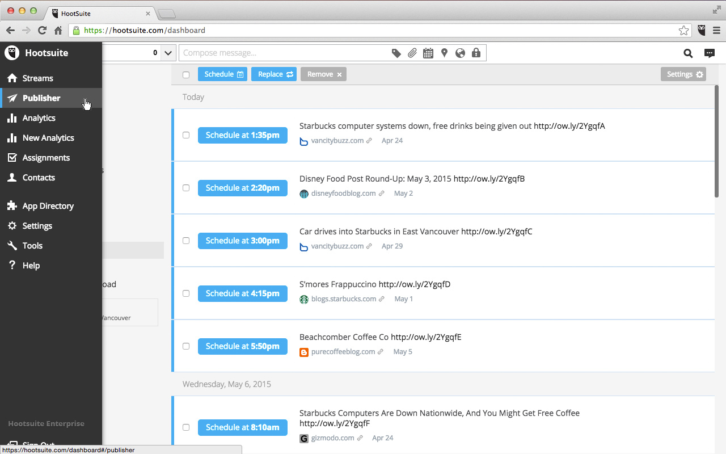Check the Beachcomber Coffee Co post

[x=186, y=346]
